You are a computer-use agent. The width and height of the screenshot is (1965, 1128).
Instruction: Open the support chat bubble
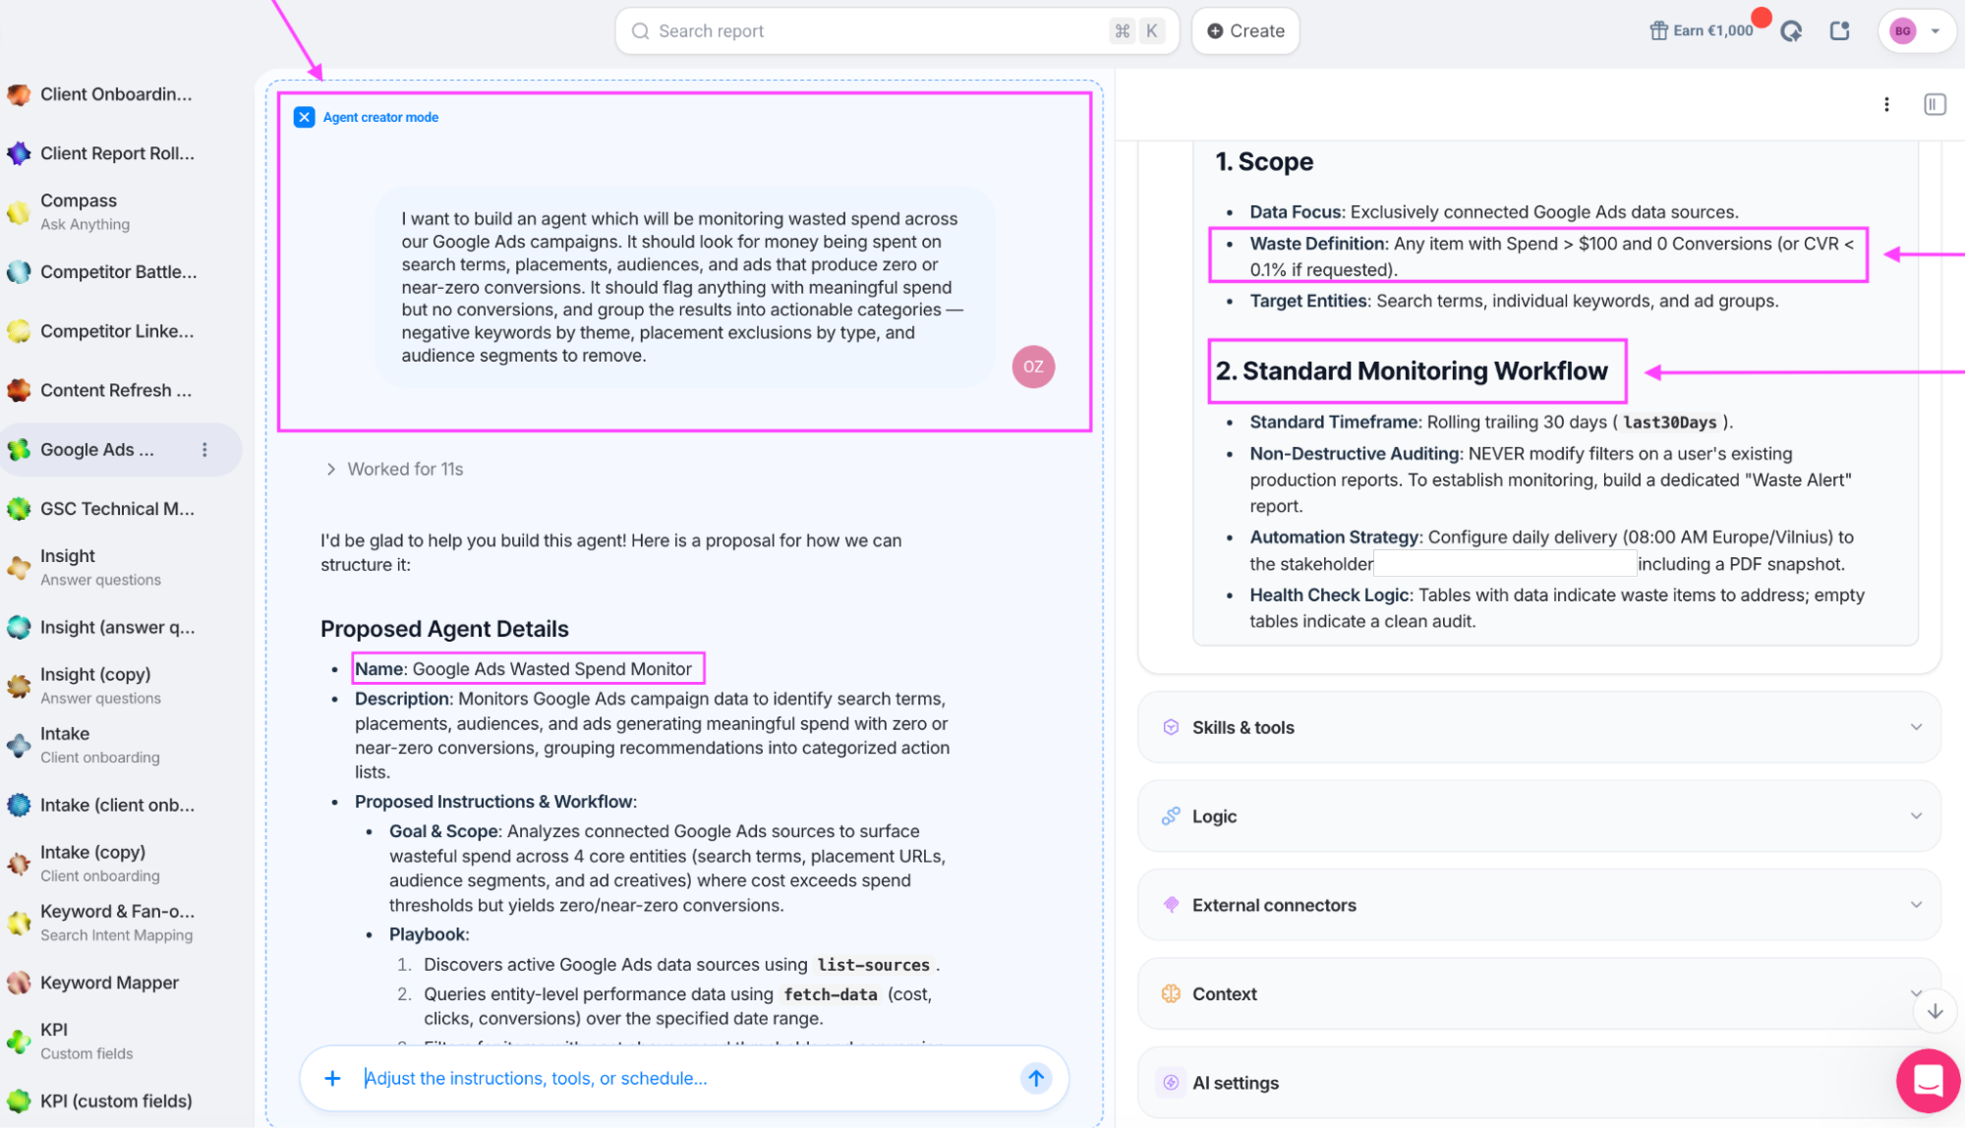point(1927,1080)
